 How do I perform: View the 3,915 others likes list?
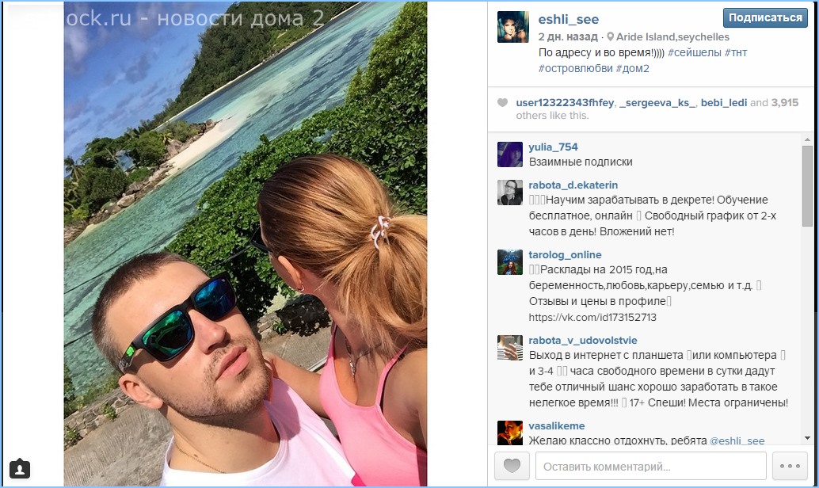tap(784, 103)
